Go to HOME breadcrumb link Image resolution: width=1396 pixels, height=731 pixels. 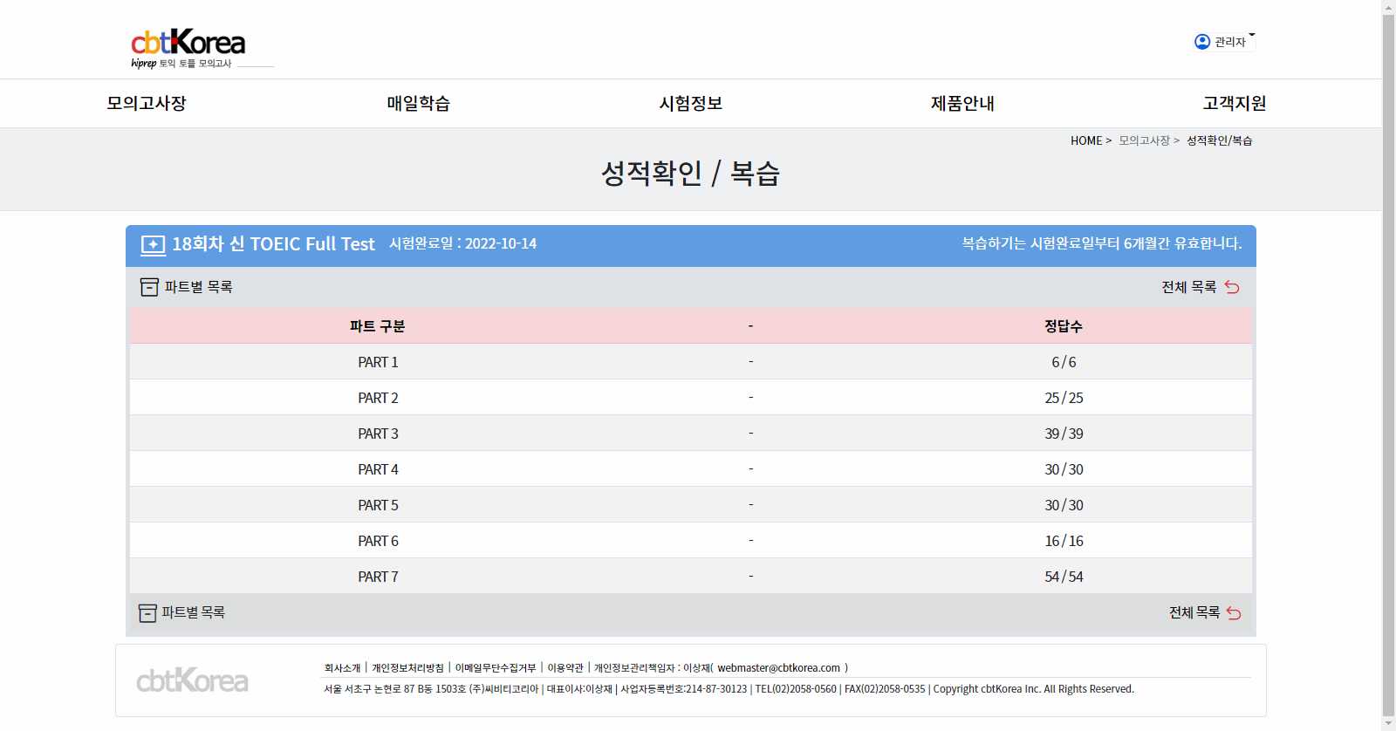click(x=1086, y=140)
